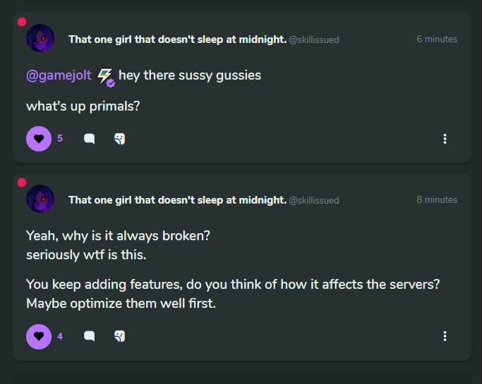
Task: Open more options for the 6 minutes post
Action: pyautogui.click(x=445, y=139)
